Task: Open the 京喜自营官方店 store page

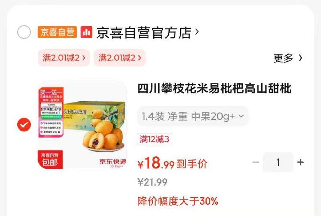Action: tap(144, 32)
